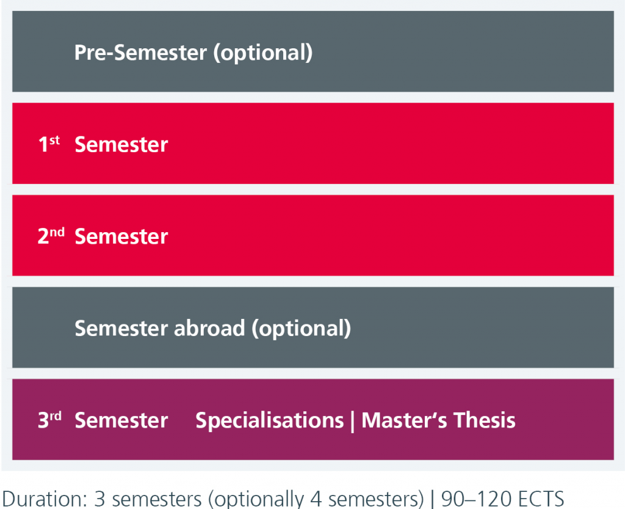Click the Master's Thesis text
The width and height of the screenshot is (625, 509).
click(438, 420)
